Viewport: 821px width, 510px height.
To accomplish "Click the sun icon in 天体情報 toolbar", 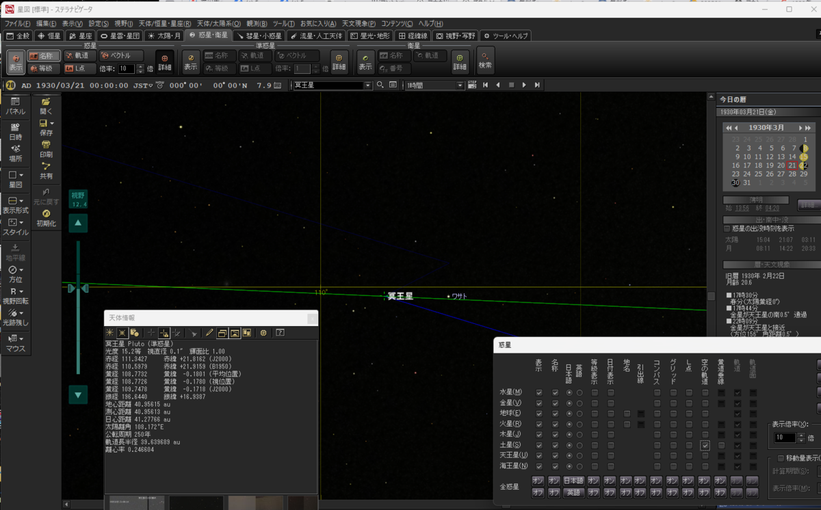I will click(110, 332).
